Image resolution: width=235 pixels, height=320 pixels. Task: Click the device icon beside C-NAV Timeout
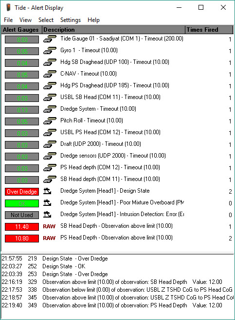50,74
